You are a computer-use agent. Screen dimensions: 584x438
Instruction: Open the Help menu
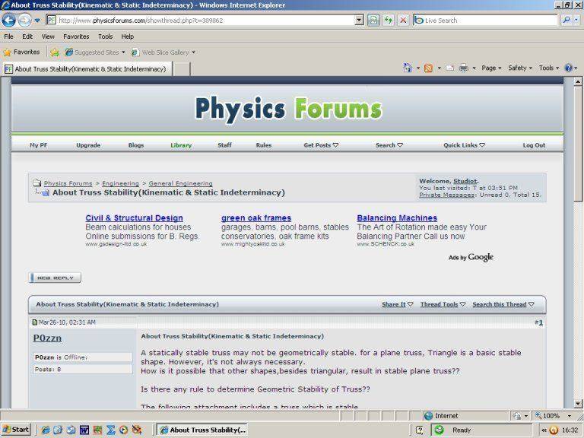click(128, 36)
